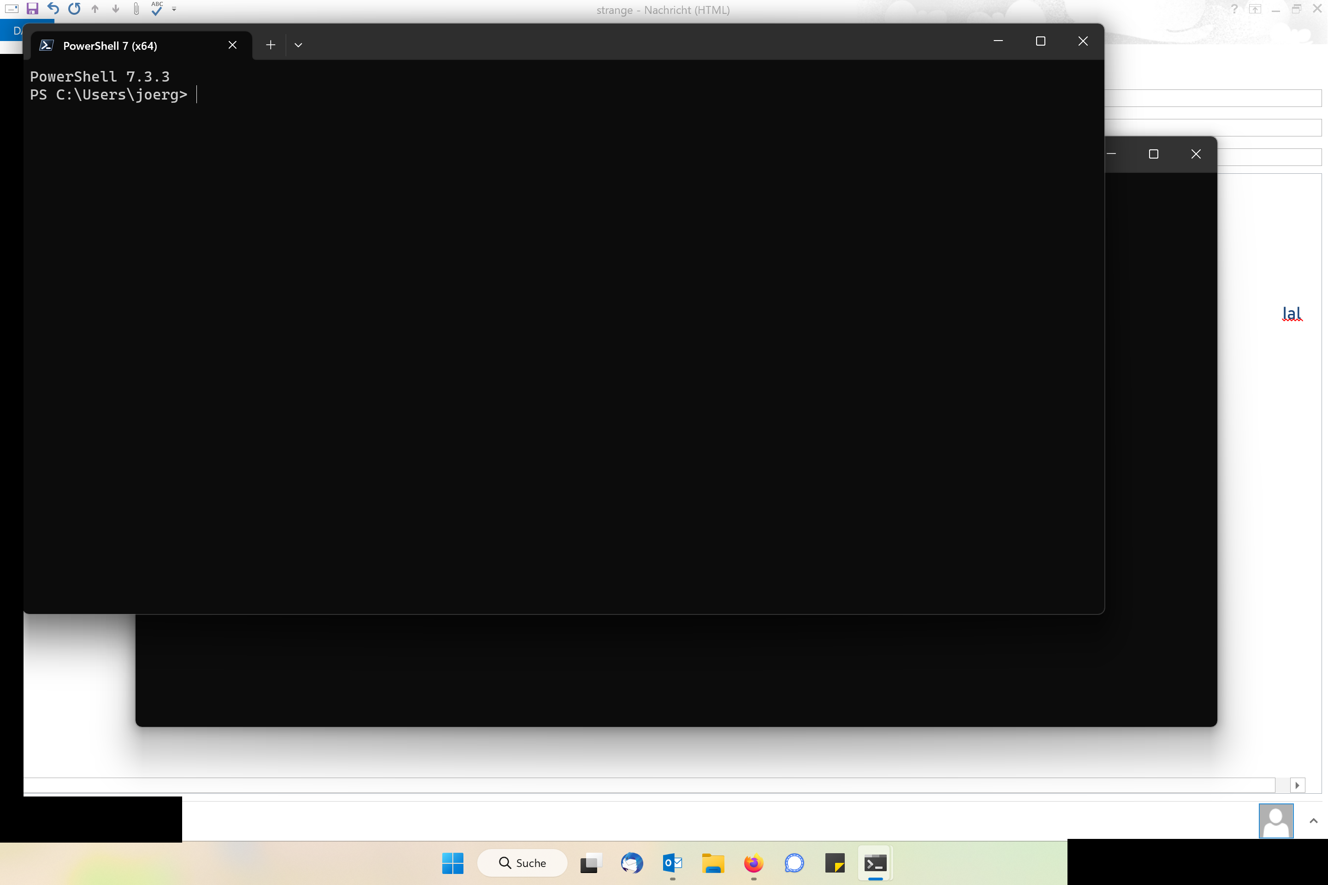Click the horizontal scrollbar right arrow
1328x885 pixels.
[x=1298, y=785]
